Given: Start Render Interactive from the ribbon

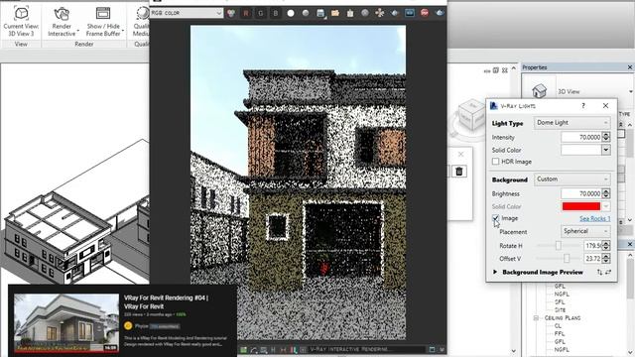Looking at the screenshot, I should 62,22.
